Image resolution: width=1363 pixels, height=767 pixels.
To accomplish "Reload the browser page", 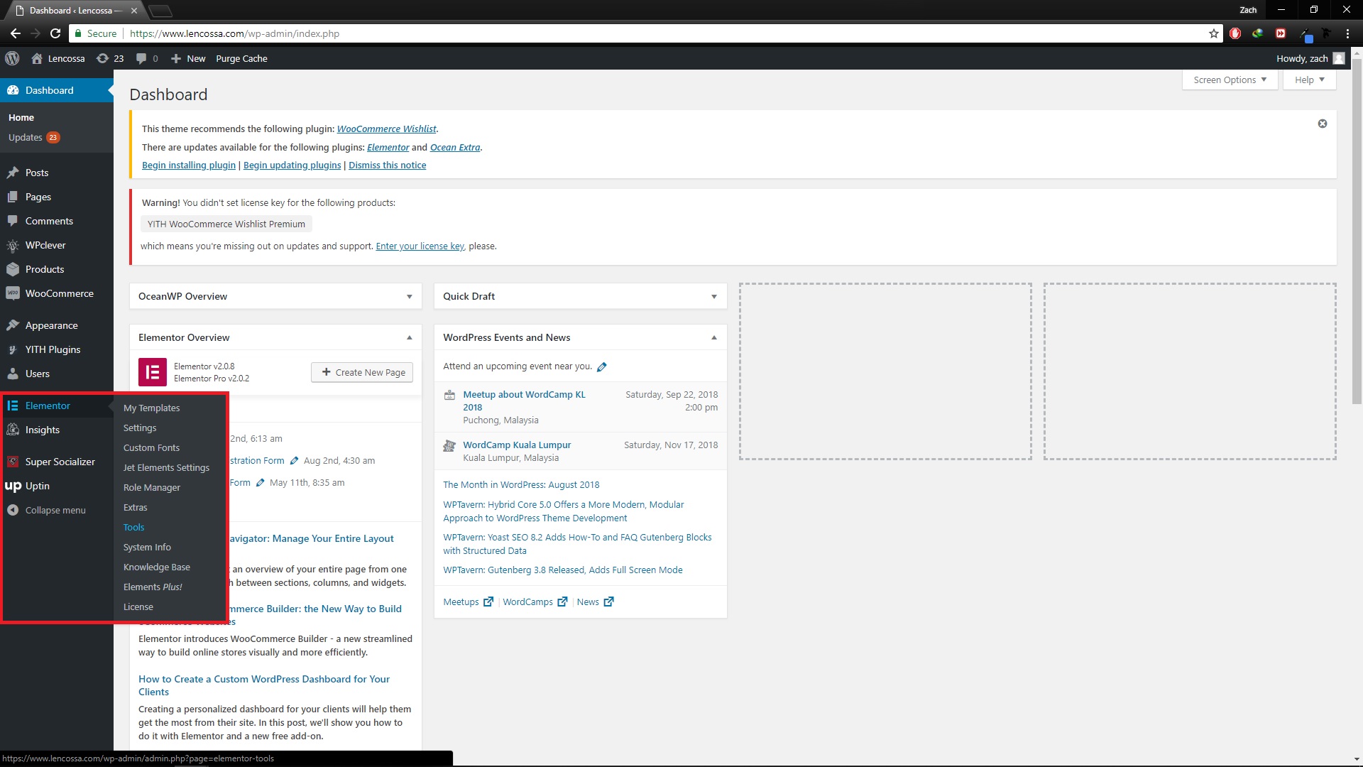I will pos(55,33).
